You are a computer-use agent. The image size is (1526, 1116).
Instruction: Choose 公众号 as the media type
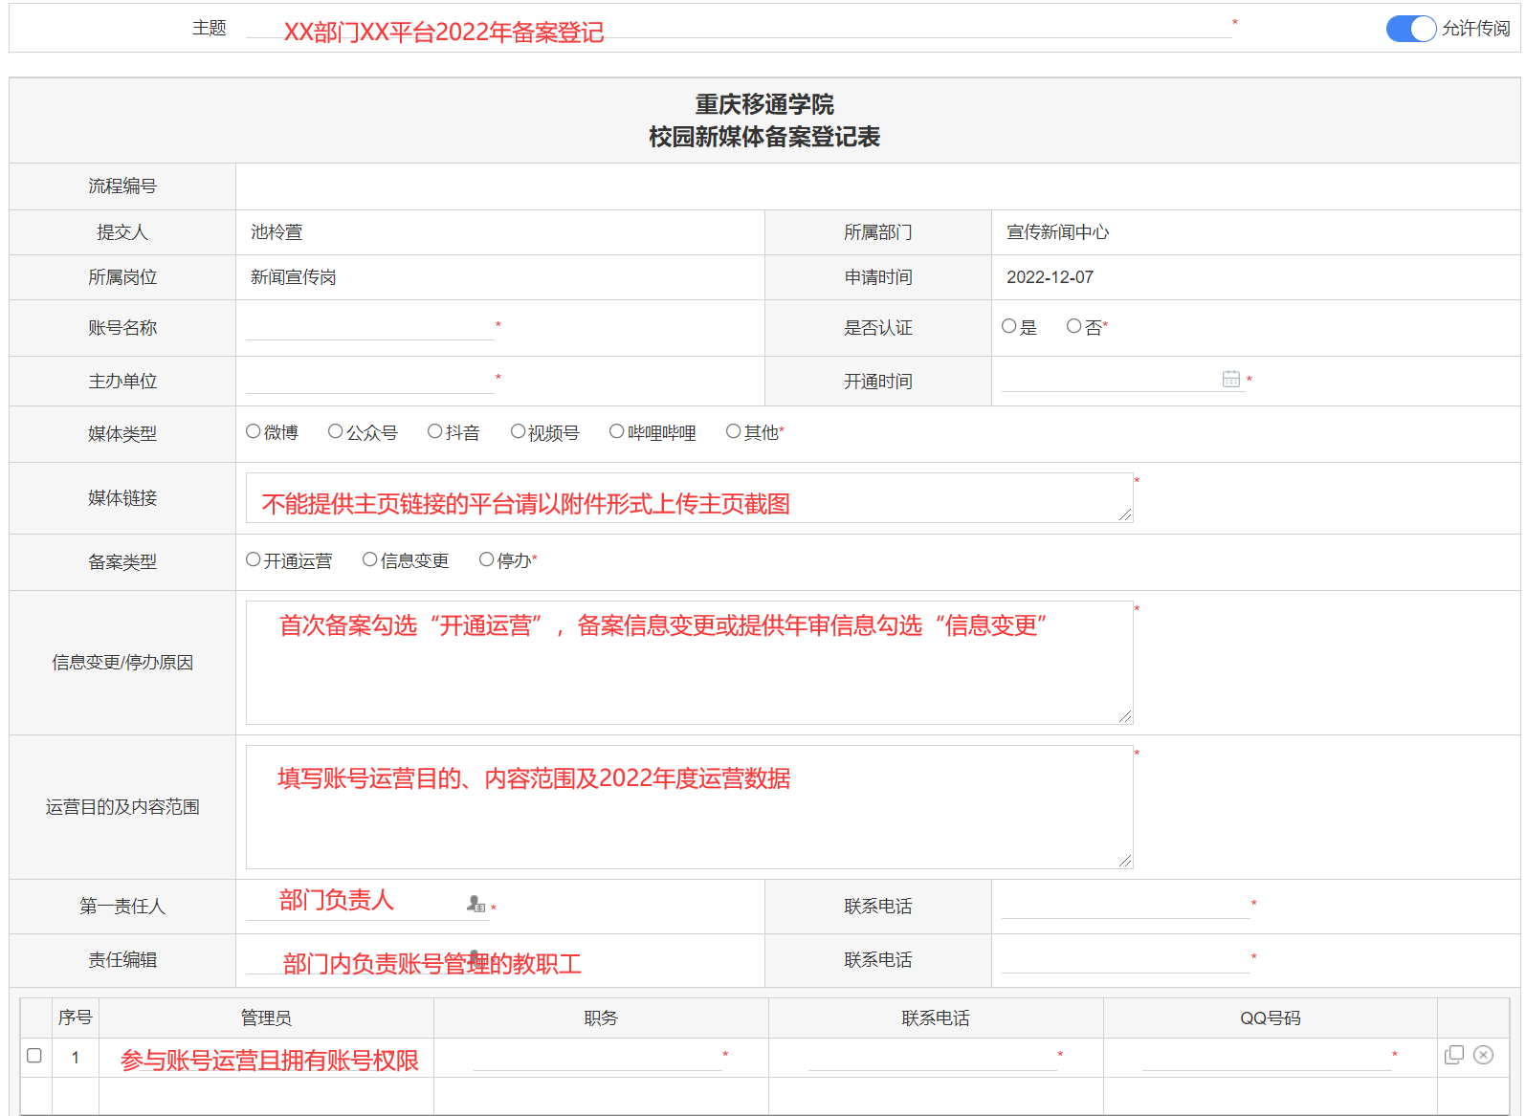pyautogui.click(x=336, y=432)
